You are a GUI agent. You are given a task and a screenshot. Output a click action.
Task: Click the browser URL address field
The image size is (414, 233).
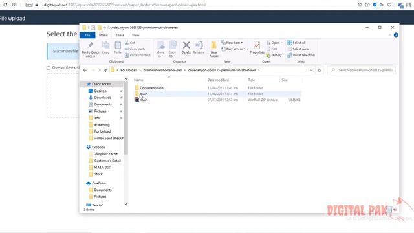(x=124, y=5)
